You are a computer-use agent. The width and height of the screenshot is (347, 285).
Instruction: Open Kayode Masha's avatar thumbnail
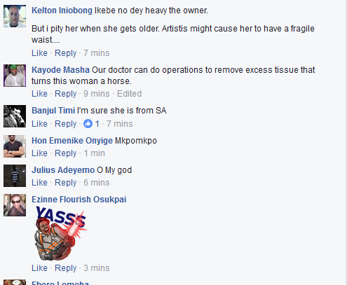click(15, 76)
